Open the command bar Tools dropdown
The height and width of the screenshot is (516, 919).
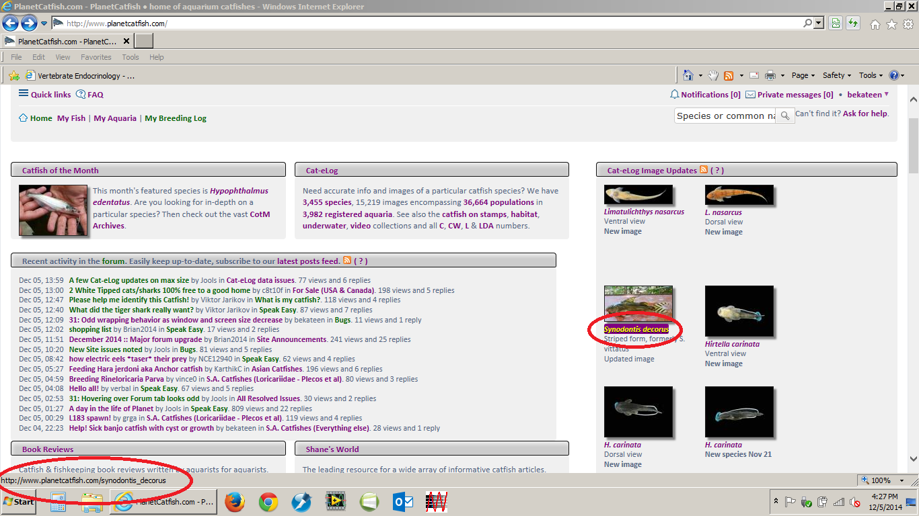(x=871, y=75)
